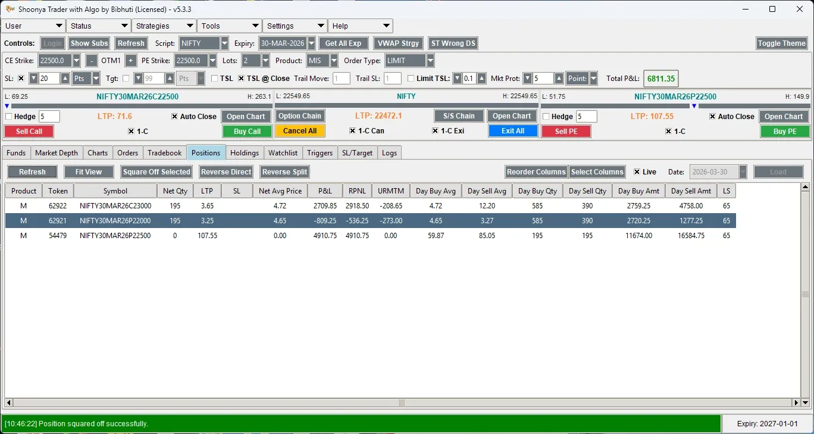Click the Exit All button
The width and height of the screenshot is (814, 434).
coord(513,131)
